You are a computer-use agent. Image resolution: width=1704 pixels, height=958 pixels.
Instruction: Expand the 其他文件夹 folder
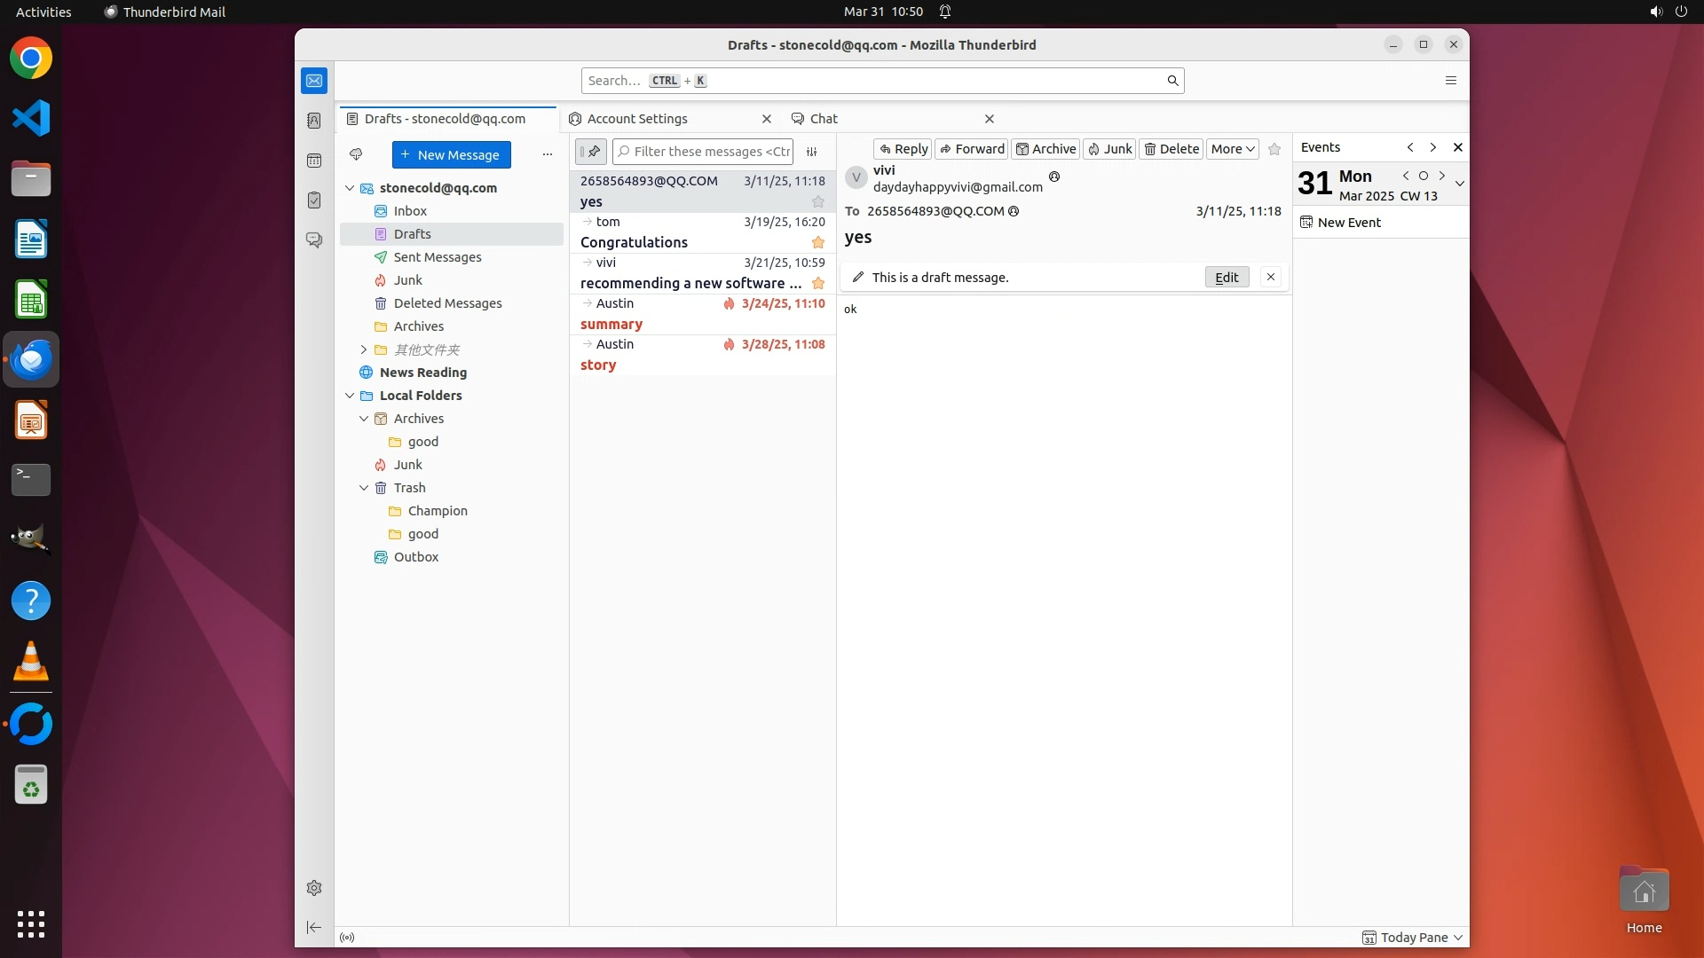pos(363,349)
